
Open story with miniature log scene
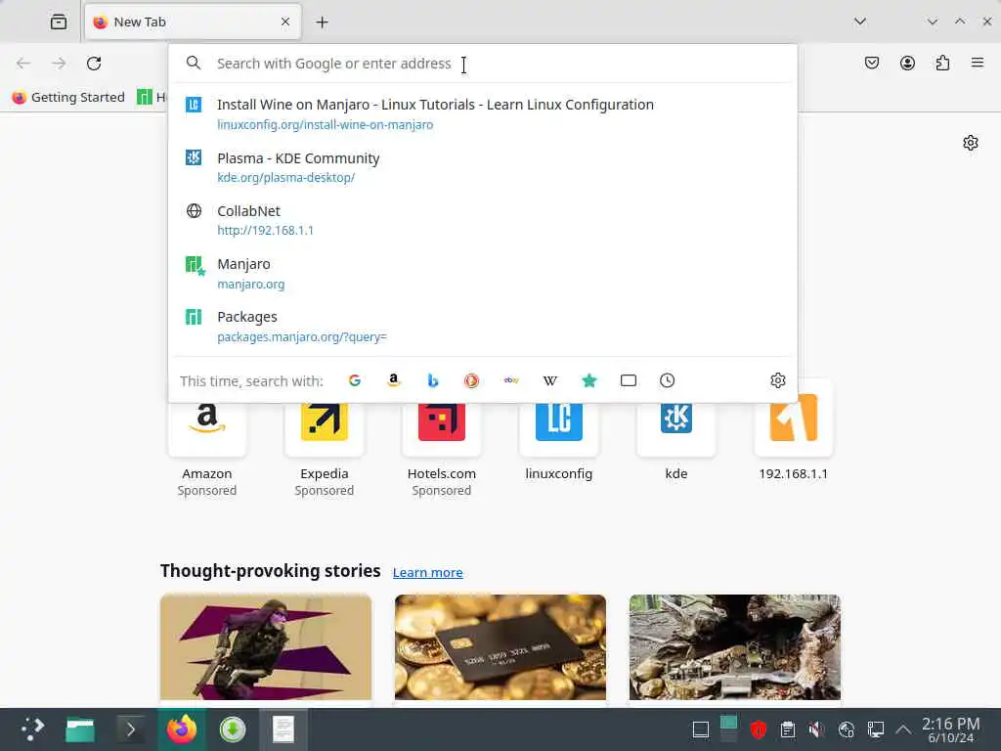(735, 647)
